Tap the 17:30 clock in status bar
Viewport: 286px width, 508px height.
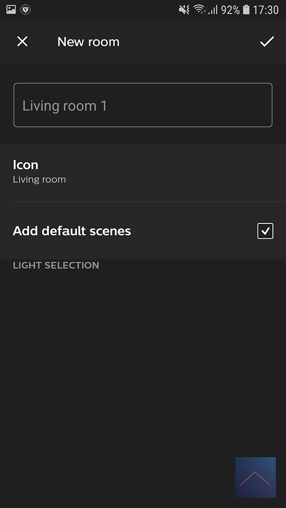(266, 10)
